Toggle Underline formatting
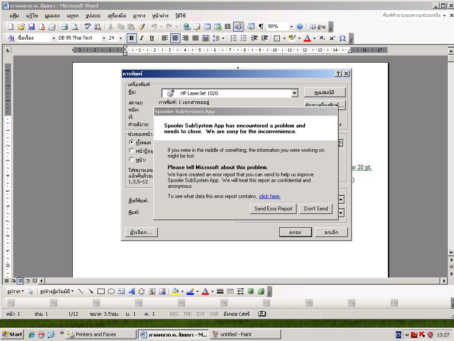The width and height of the screenshot is (454, 341). [152, 38]
